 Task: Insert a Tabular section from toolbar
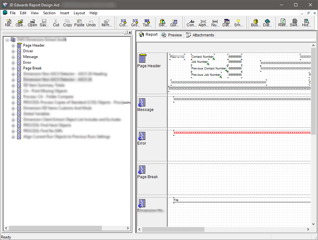click(x=147, y=23)
